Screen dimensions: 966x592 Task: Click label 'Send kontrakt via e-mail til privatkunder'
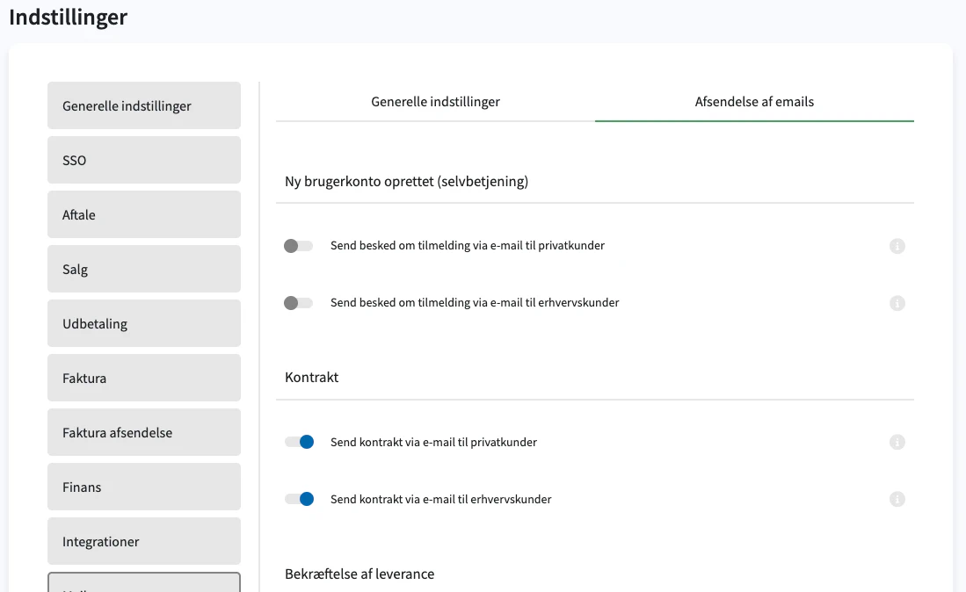(x=433, y=443)
